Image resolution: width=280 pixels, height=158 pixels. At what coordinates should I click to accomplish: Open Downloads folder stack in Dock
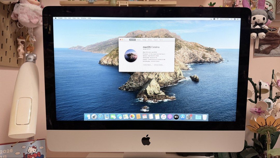click(198, 117)
